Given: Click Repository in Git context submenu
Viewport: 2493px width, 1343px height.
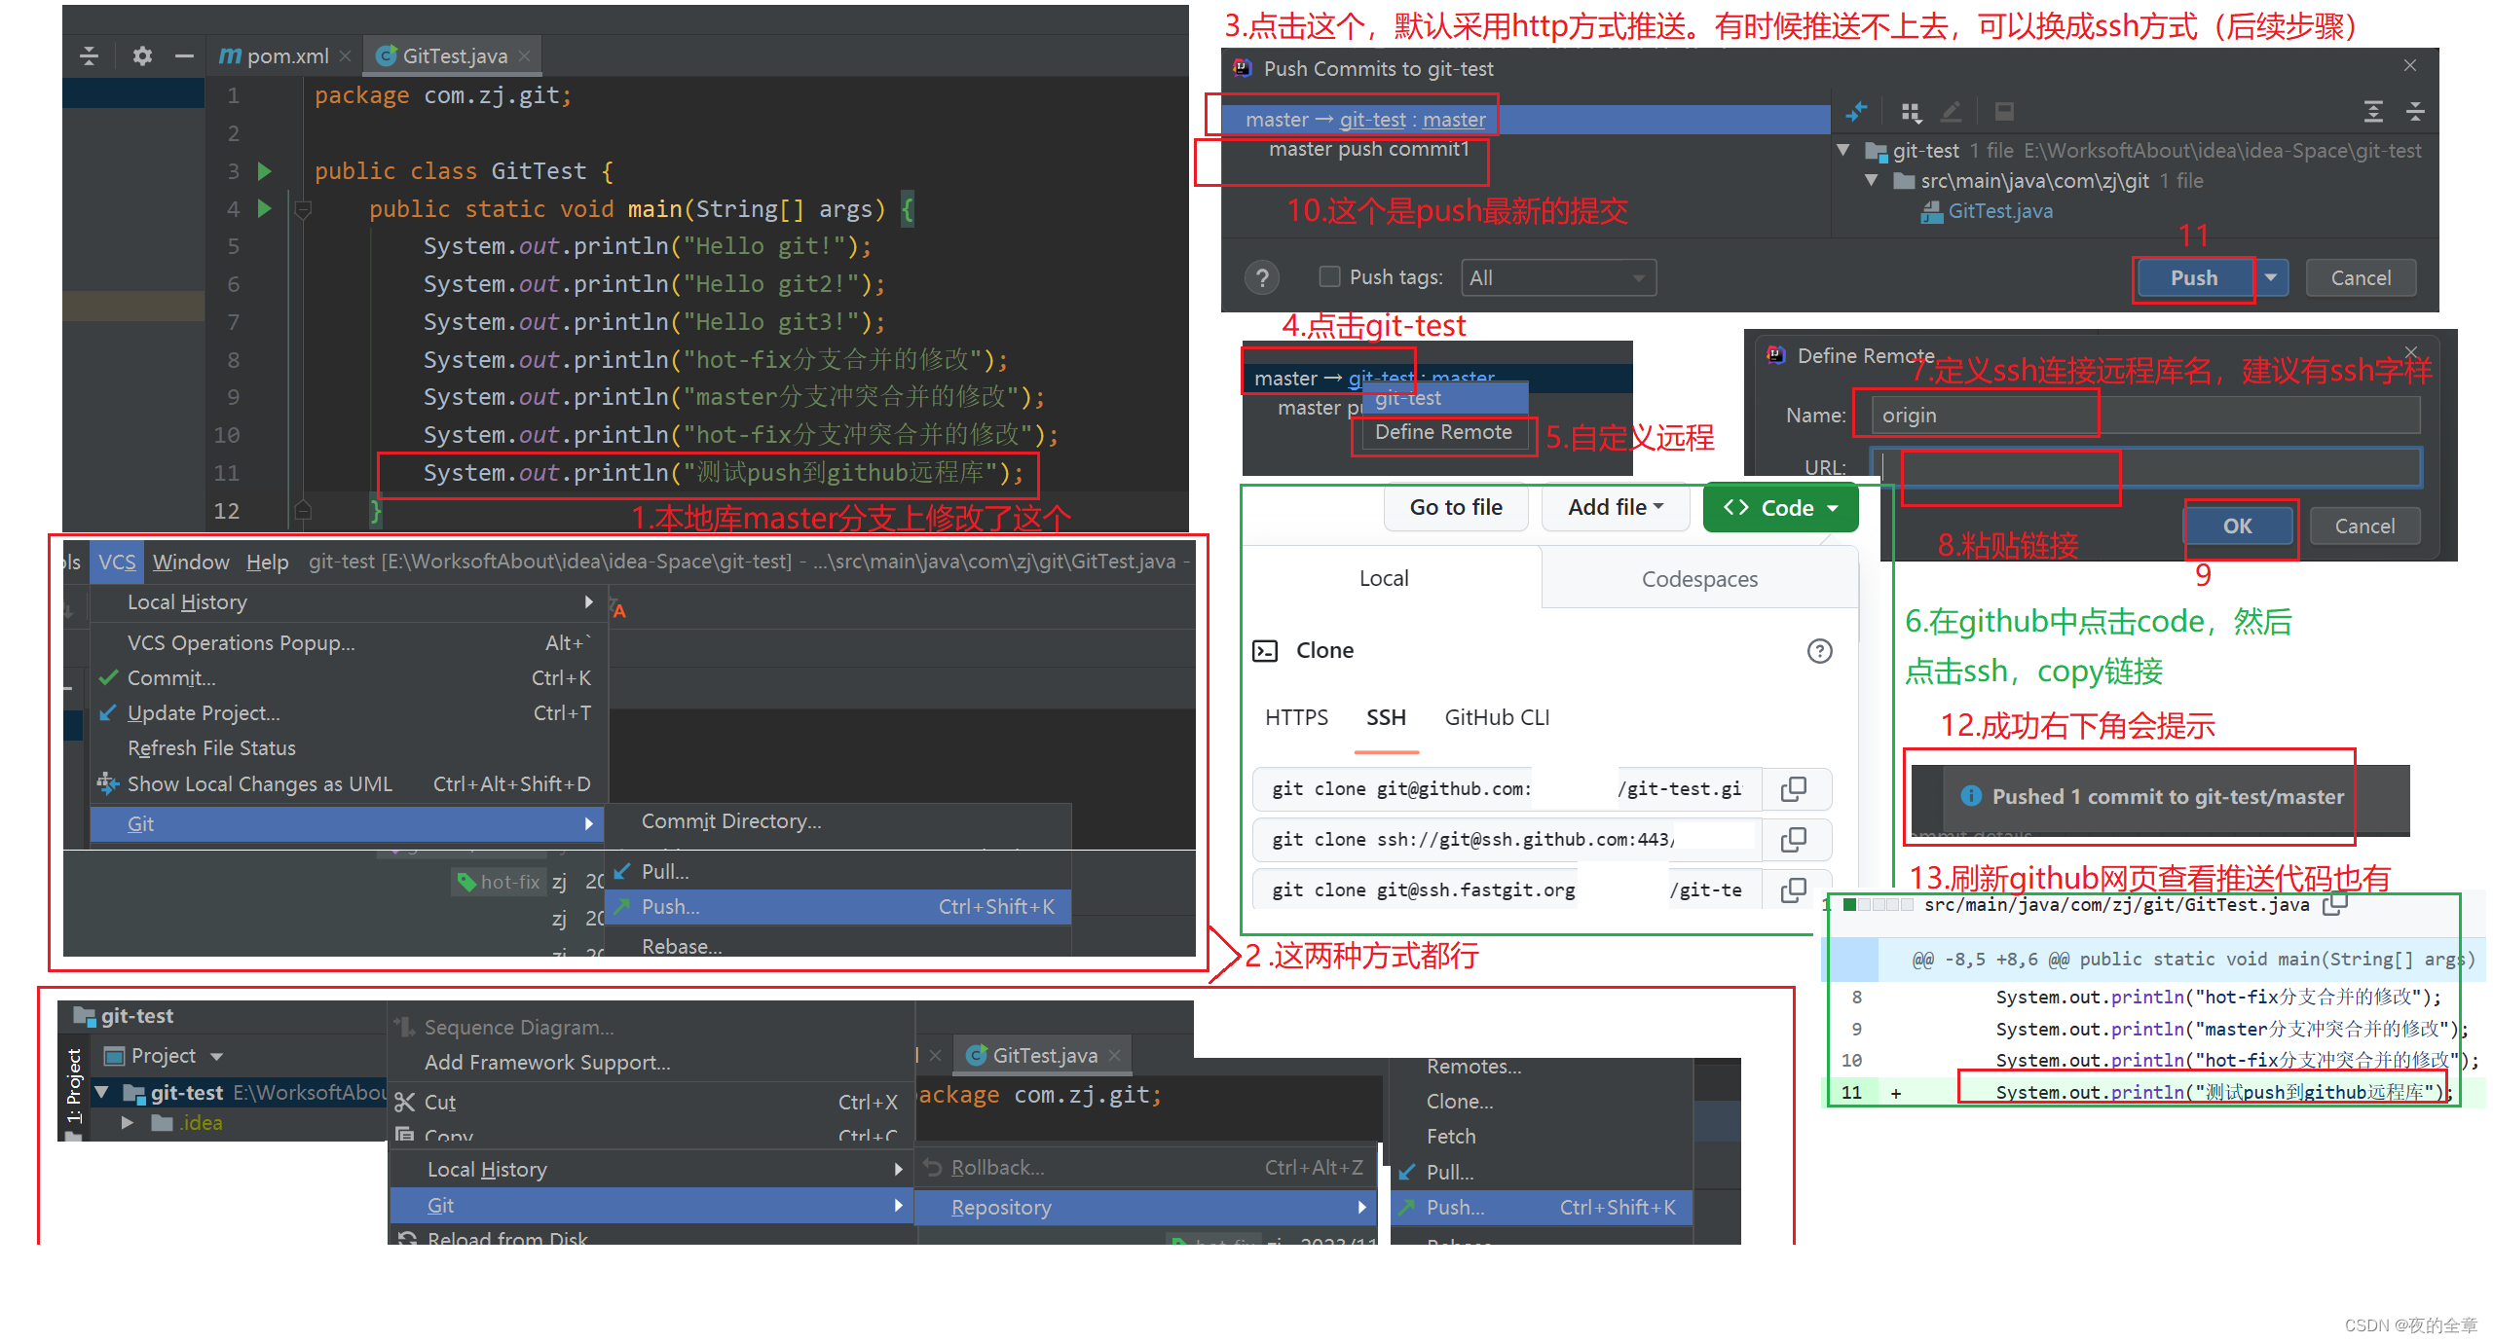Looking at the screenshot, I should pos(1145,1208).
